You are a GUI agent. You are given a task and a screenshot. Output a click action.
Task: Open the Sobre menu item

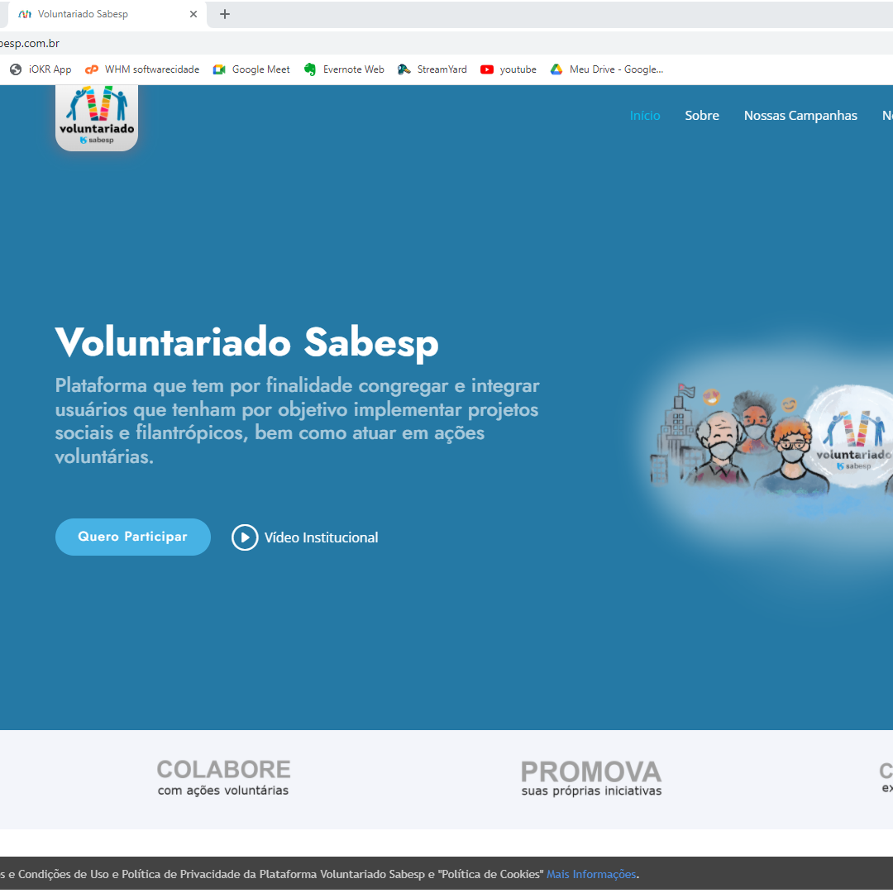click(702, 116)
